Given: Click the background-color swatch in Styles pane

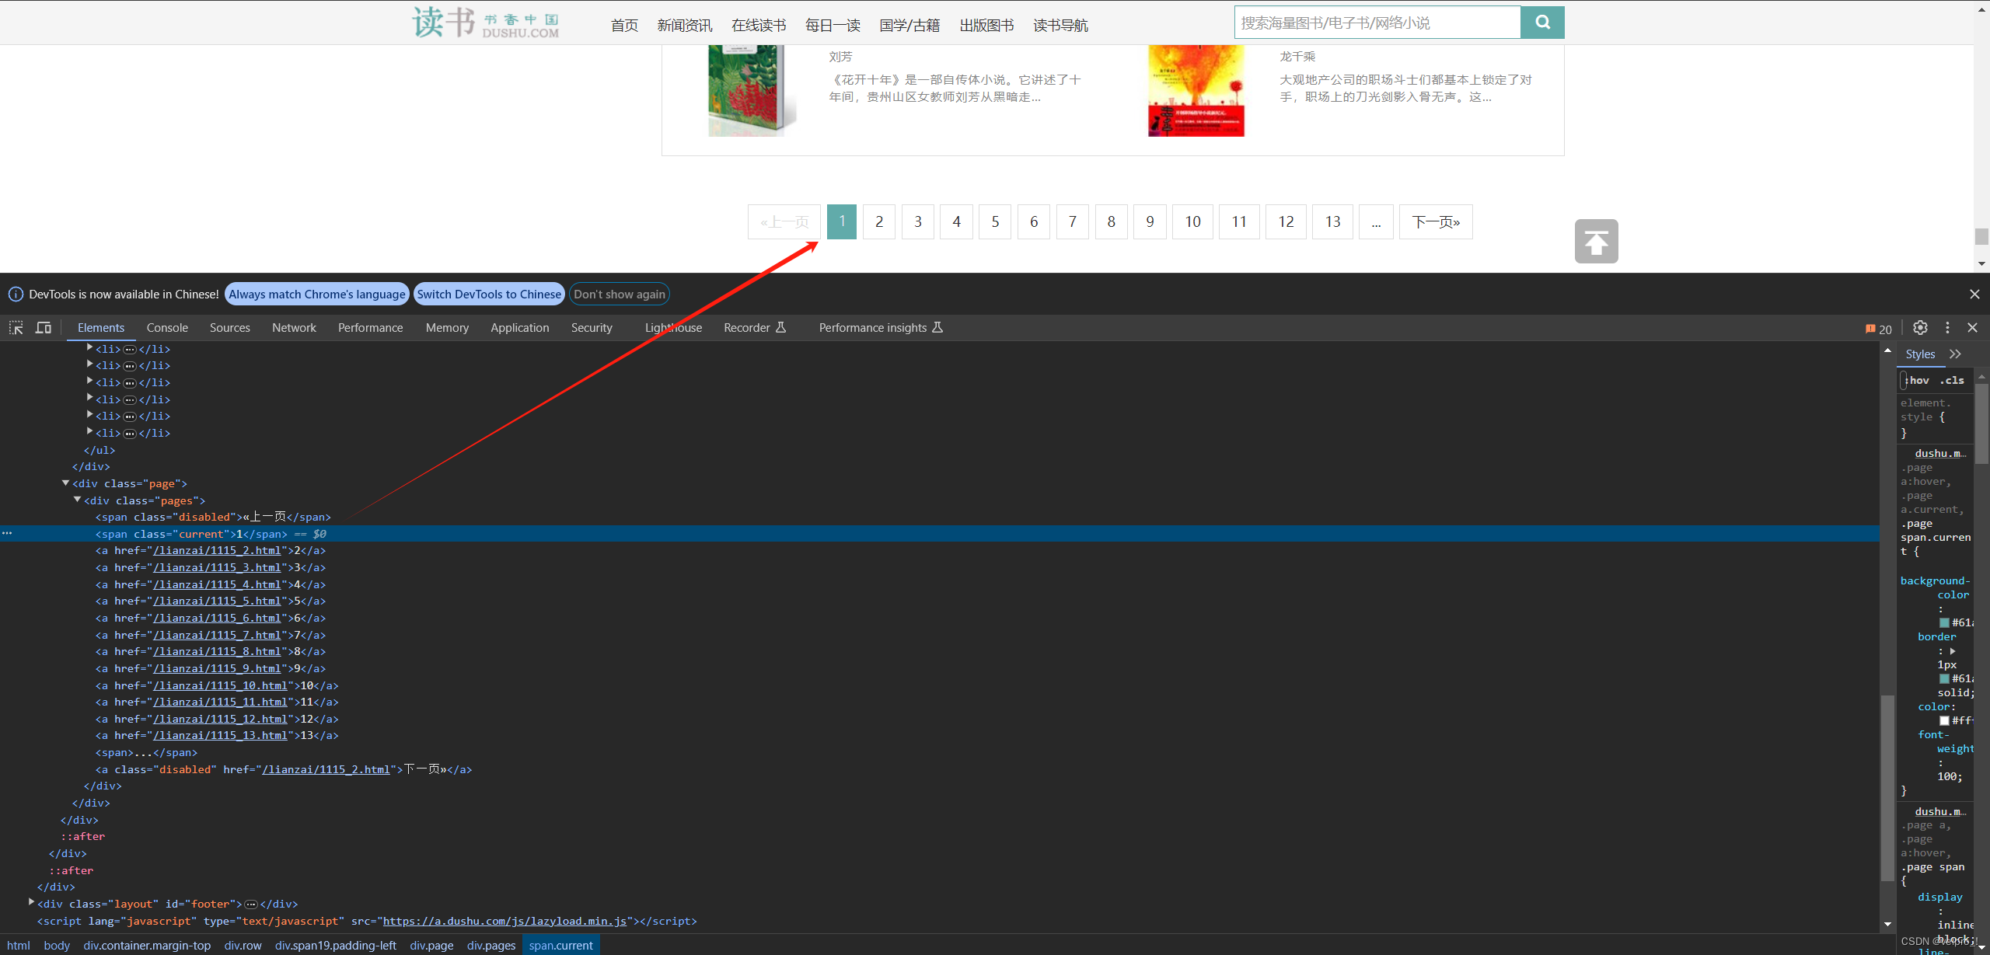Looking at the screenshot, I should (x=1946, y=622).
